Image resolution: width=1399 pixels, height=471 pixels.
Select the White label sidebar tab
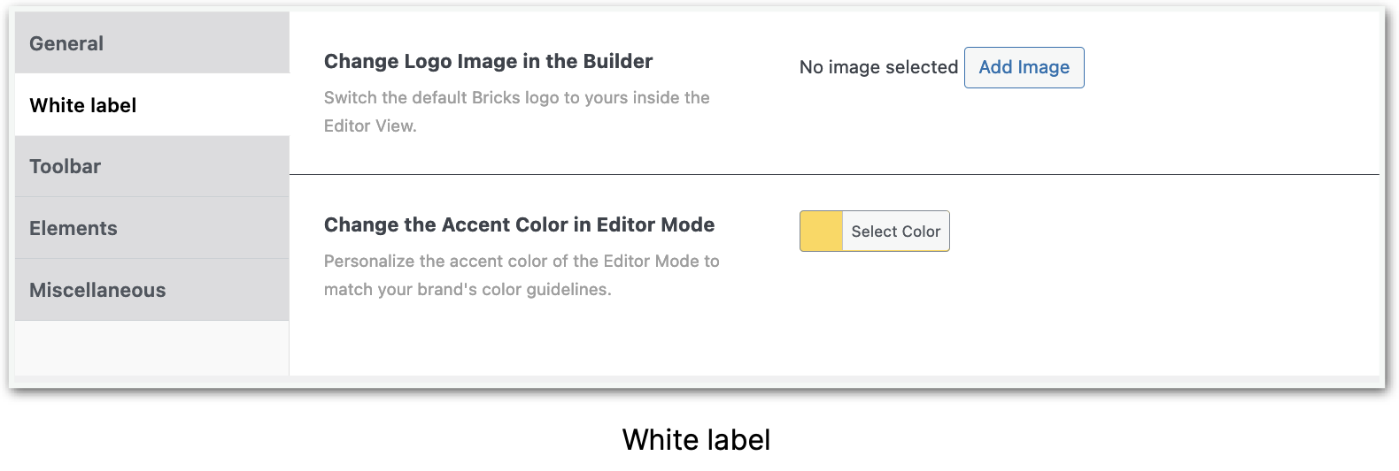[x=152, y=105]
